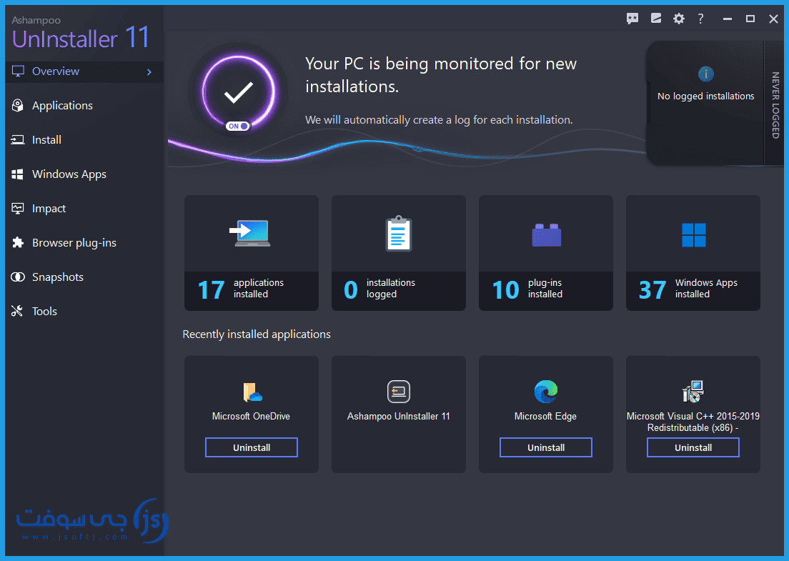Click the Ashampoo UnInstaller 11 name label
This screenshot has height=561, width=789.
tap(399, 416)
